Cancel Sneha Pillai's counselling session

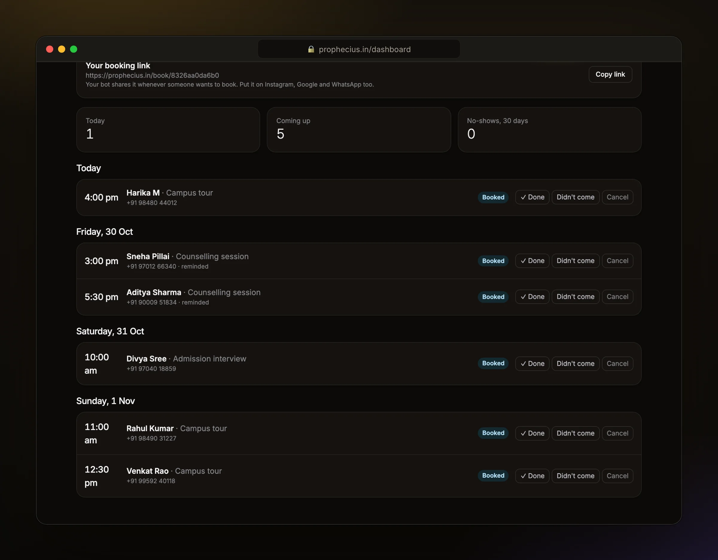(617, 261)
